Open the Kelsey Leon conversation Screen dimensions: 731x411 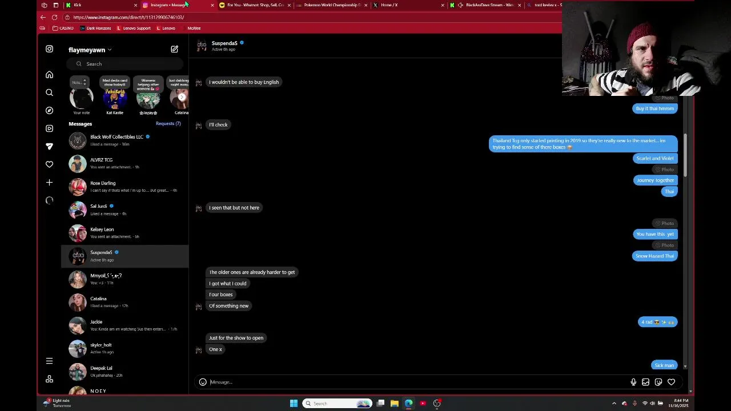(124, 233)
